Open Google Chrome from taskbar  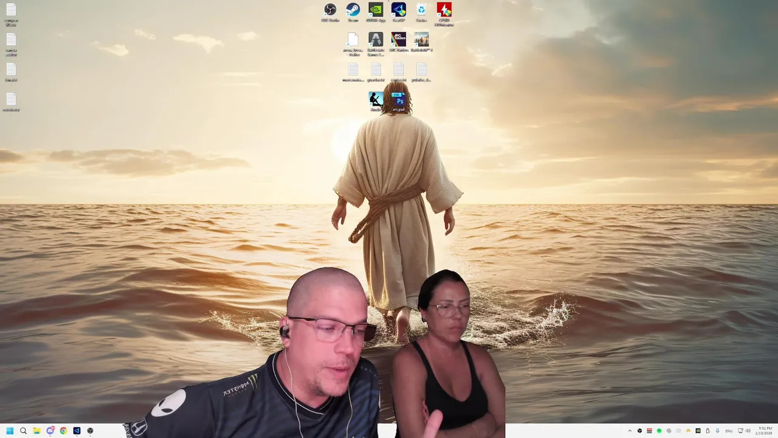pyautogui.click(x=63, y=431)
